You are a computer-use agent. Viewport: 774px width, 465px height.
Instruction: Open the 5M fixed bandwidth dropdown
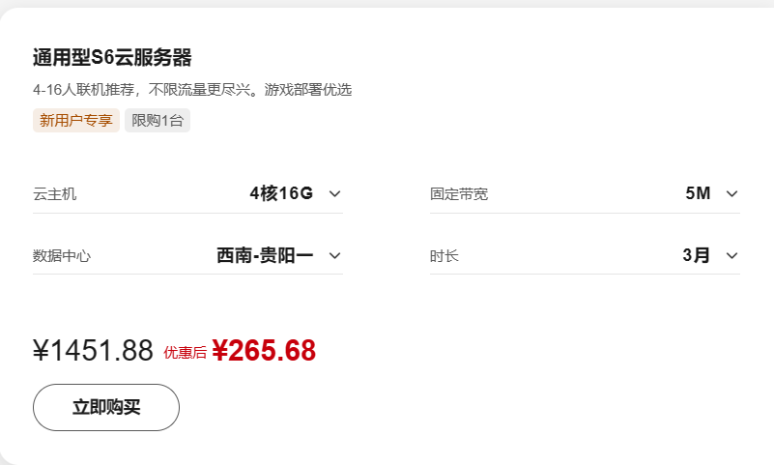[x=698, y=193]
